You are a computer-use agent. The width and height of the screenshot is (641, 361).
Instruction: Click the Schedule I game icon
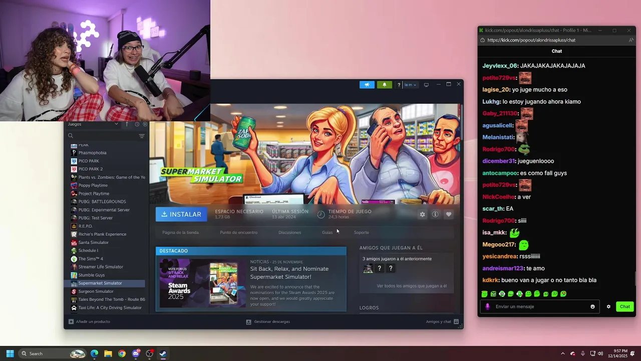pos(74,251)
